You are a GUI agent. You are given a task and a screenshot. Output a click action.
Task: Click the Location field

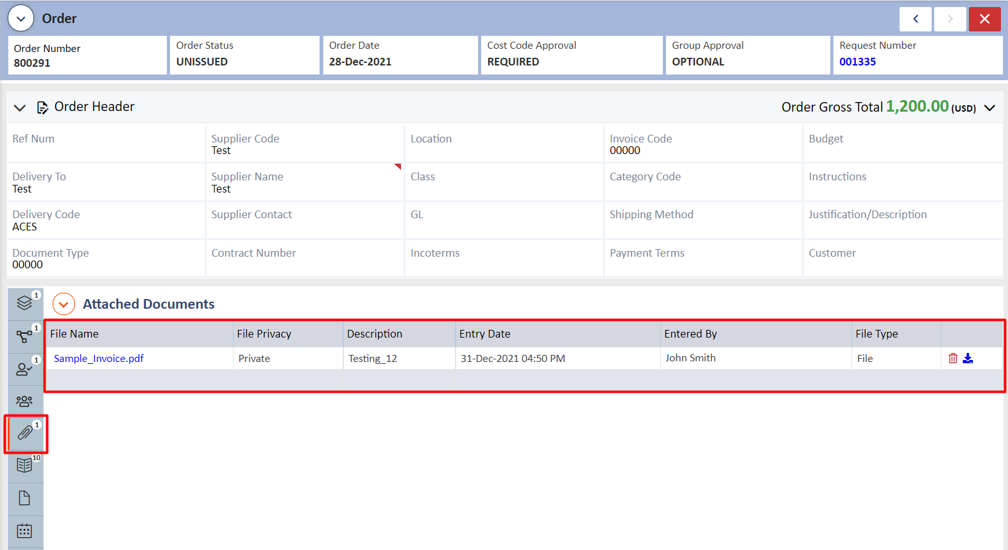[504, 143]
